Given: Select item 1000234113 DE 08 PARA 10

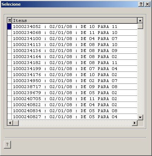Looking at the screenshot, I should coord(75,45).
